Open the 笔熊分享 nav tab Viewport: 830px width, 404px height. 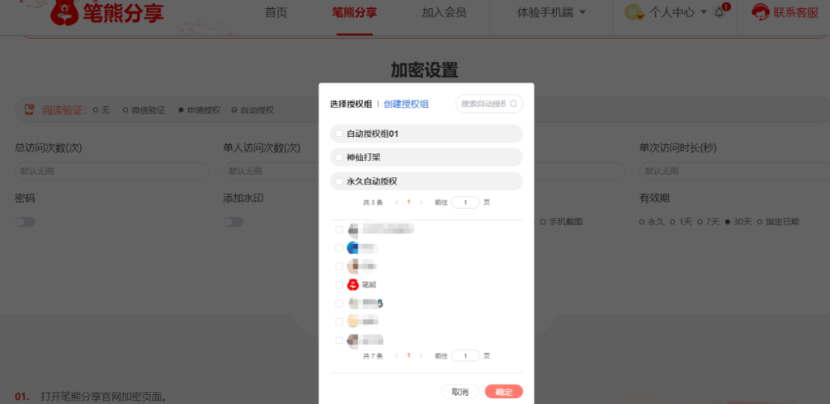click(355, 13)
